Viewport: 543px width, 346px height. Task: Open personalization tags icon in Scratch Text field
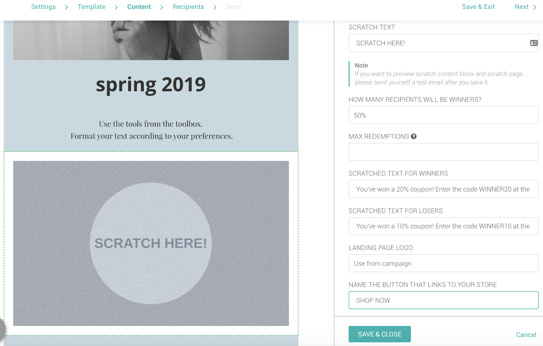(x=534, y=43)
